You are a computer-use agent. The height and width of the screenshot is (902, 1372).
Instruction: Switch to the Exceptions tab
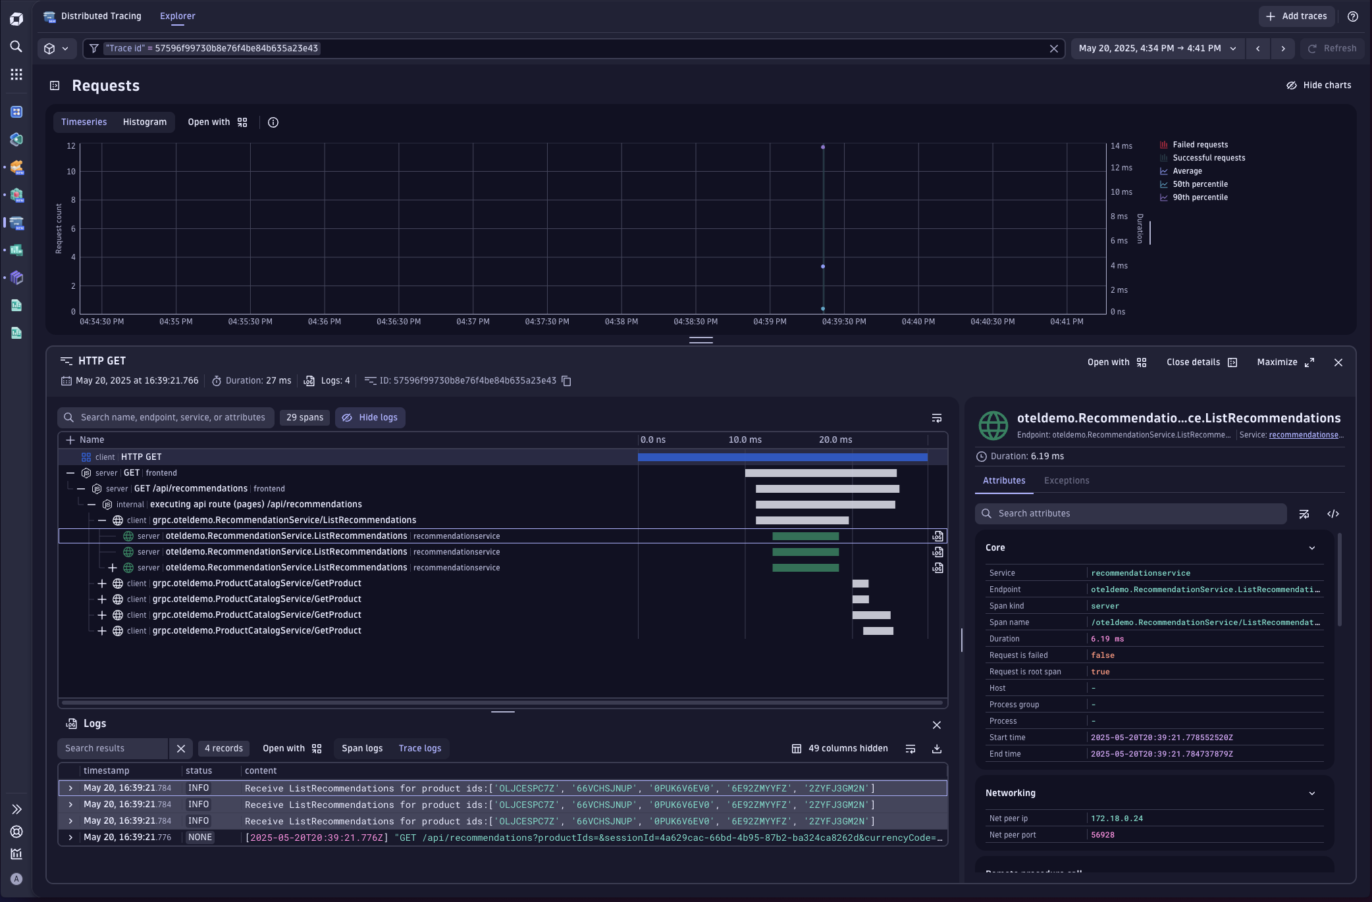[1067, 480]
